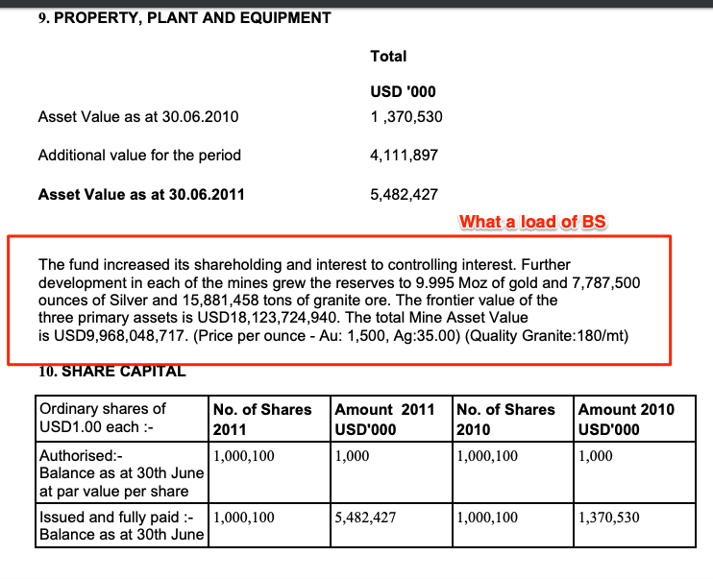
Task: Select 'Additional value for the period' text
Action: (x=139, y=156)
